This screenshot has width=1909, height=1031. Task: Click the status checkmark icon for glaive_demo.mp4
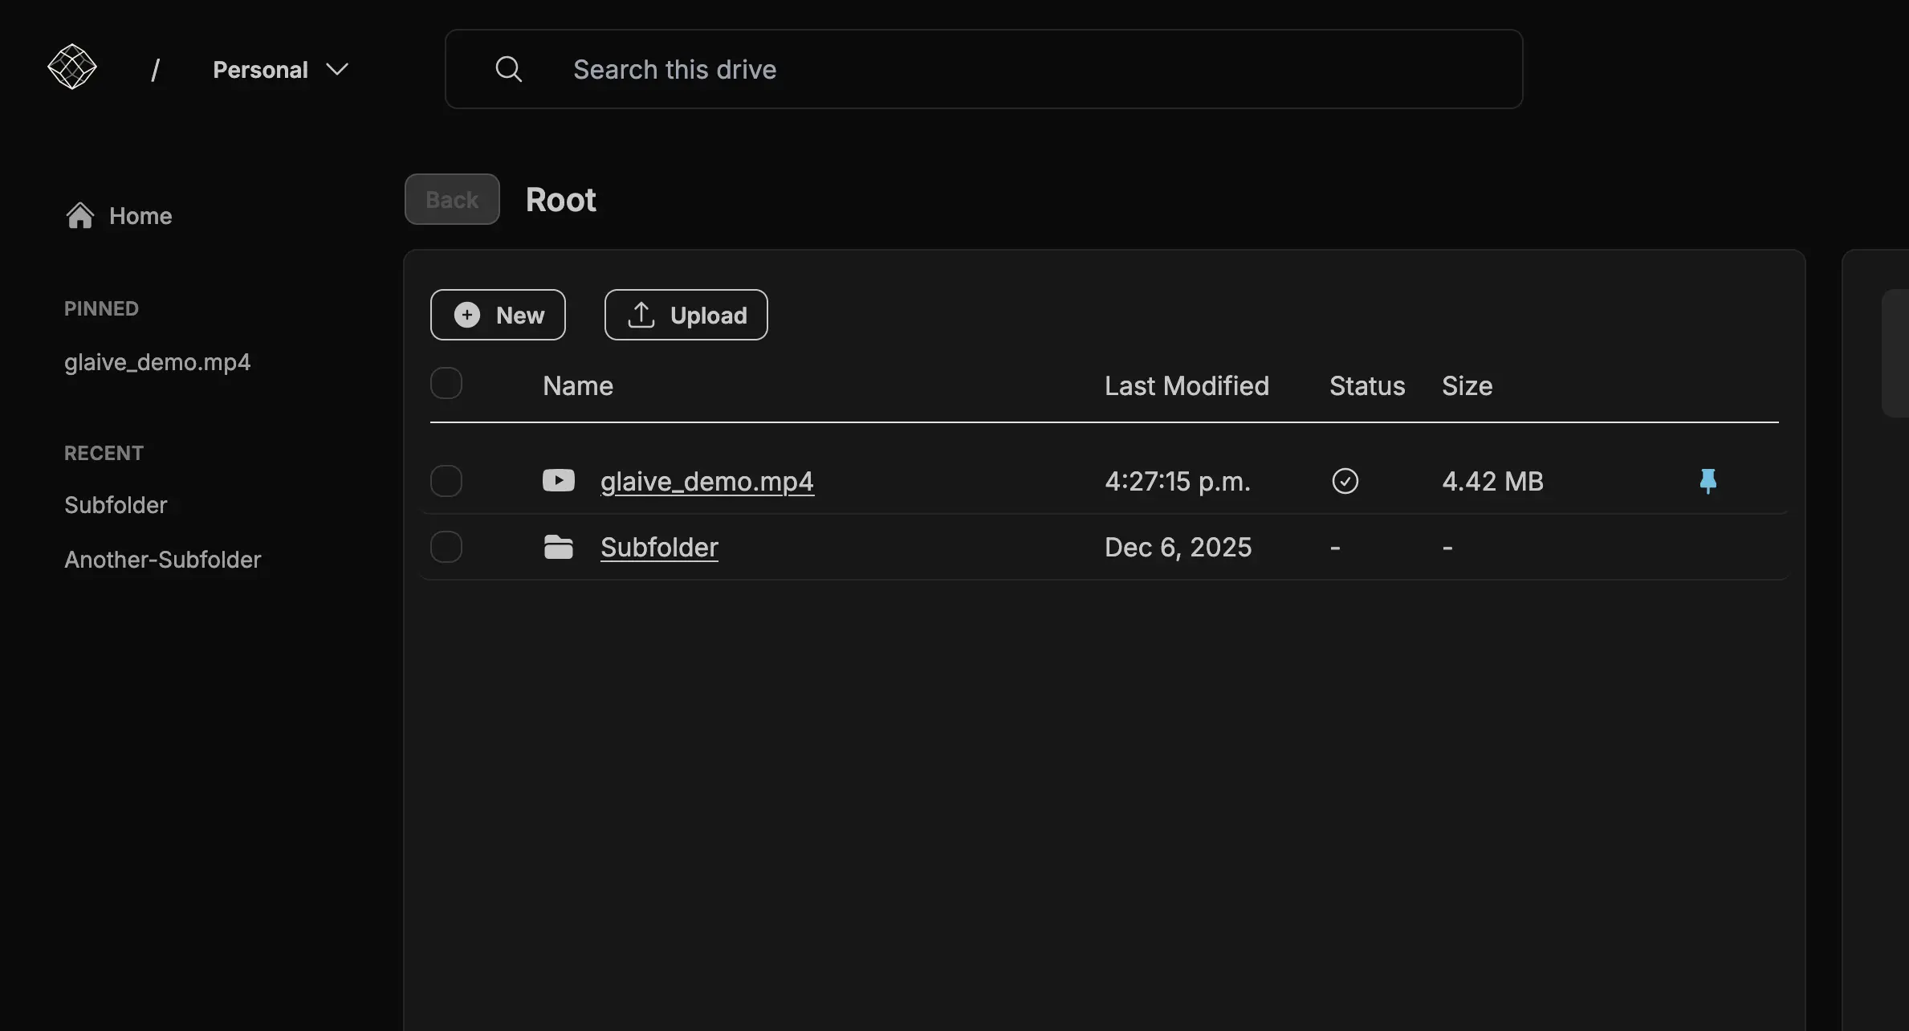click(1345, 481)
